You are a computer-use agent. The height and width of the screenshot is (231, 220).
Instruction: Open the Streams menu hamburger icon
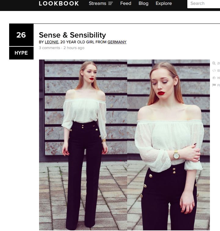[110, 3]
